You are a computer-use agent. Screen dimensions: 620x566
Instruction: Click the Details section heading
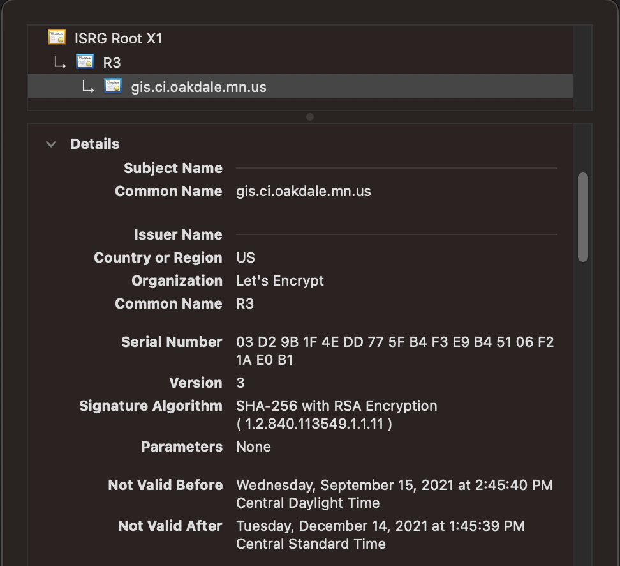pyautogui.click(x=94, y=144)
